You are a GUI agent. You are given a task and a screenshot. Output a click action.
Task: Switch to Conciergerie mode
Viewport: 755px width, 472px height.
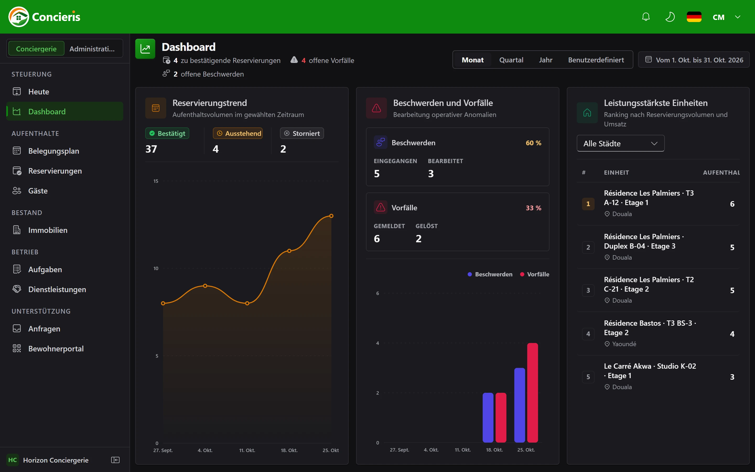coord(36,49)
